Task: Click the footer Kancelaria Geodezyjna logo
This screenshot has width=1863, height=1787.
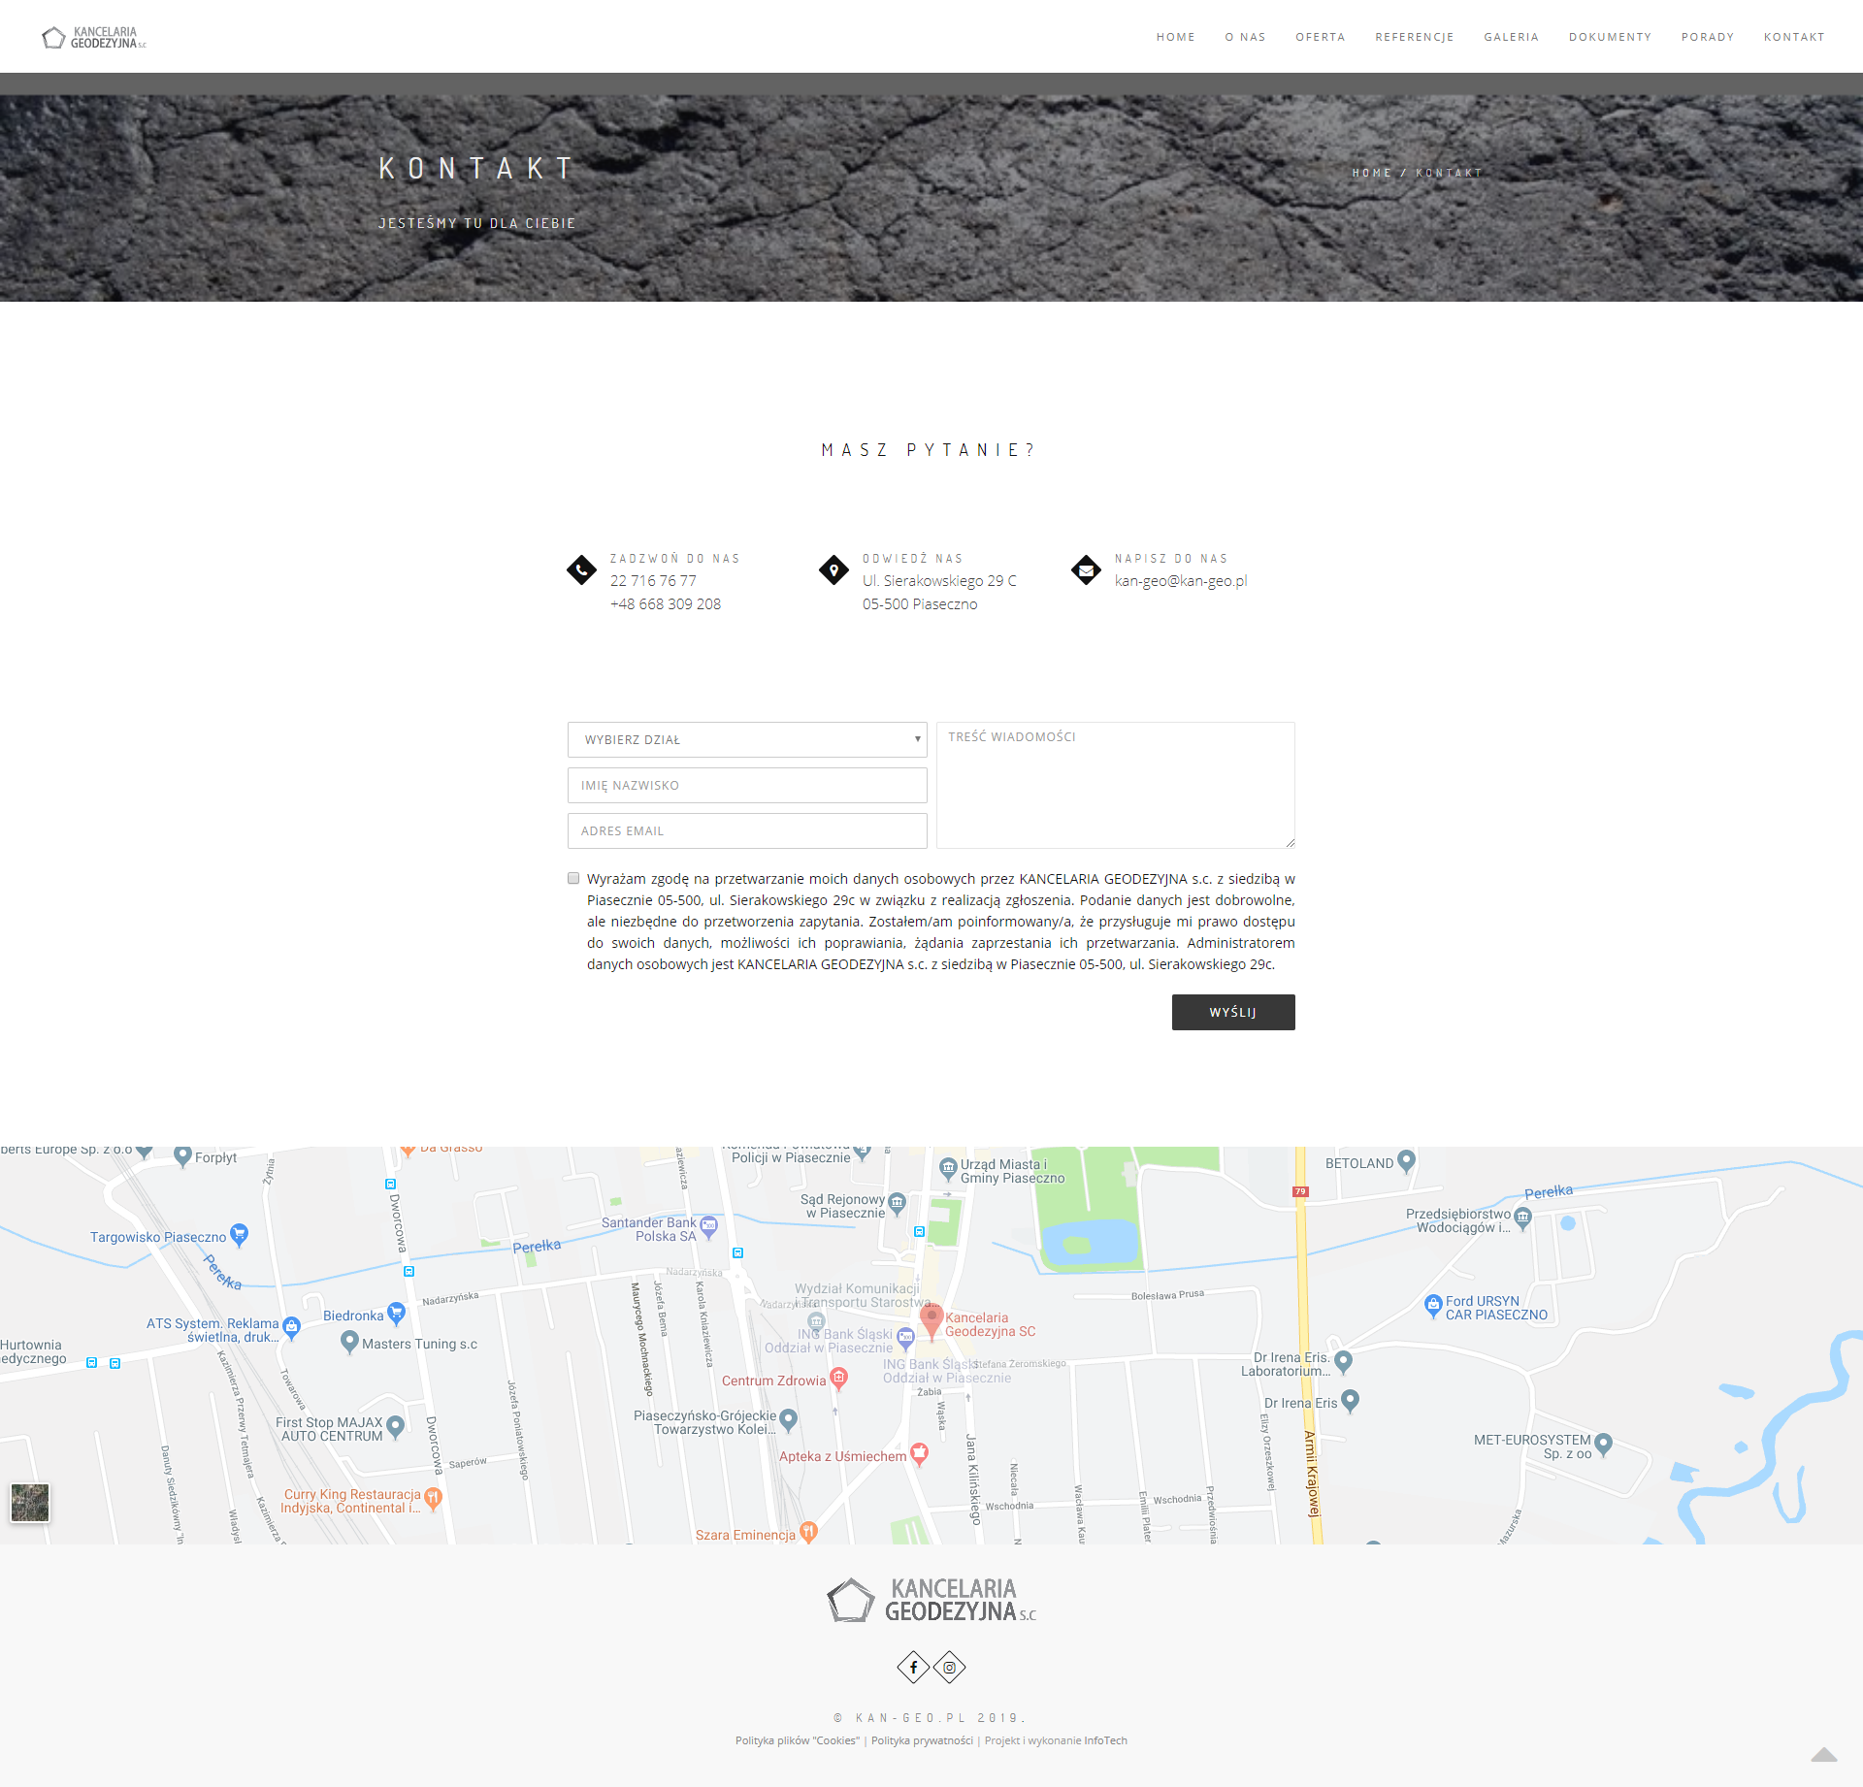Action: (x=931, y=1600)
